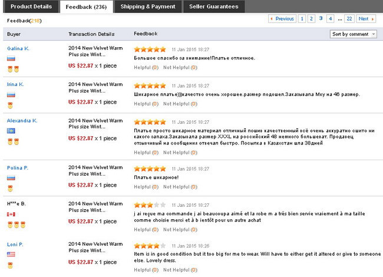383x277 pixels.
Task: Switch to the Product Details tab
Action: click(x=29, y=6)
